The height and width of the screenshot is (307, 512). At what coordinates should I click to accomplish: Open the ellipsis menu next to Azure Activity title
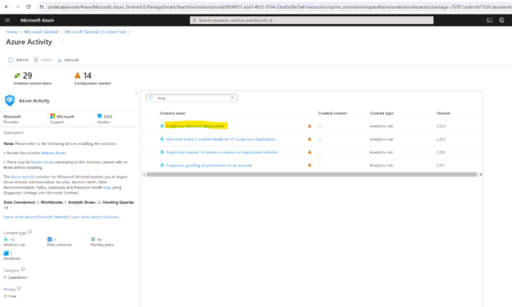pyautogui.click(x=61, y=42)
